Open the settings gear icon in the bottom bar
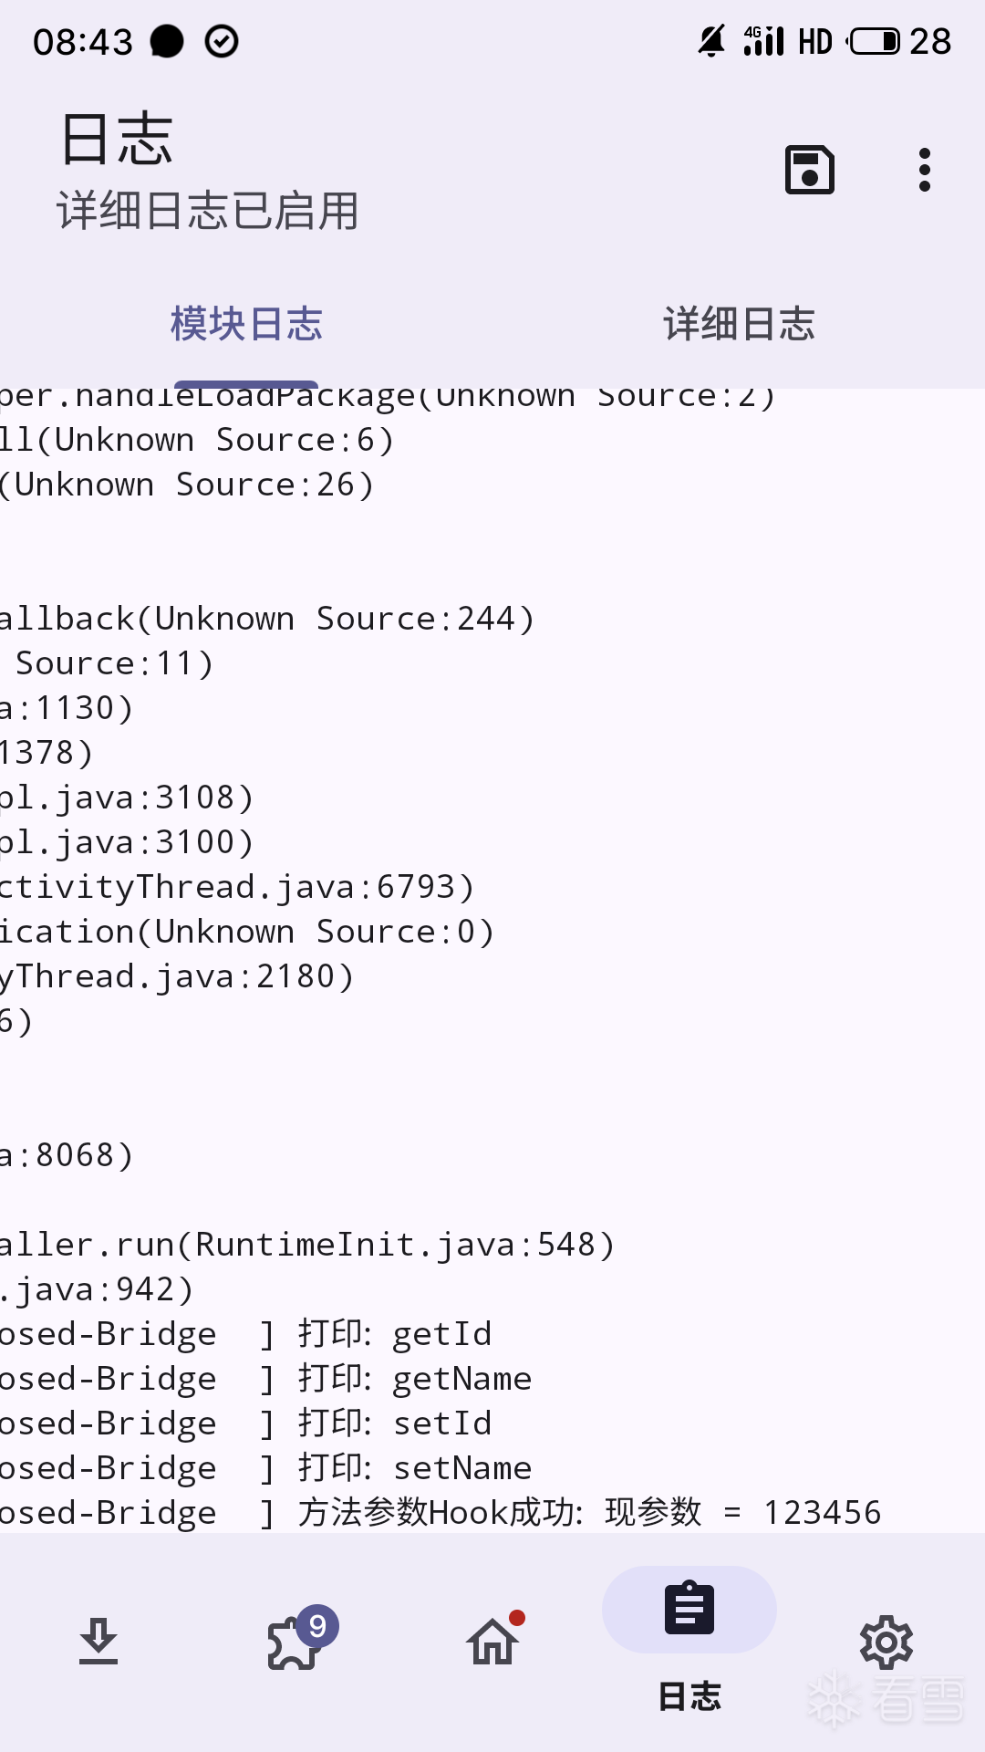985x1752 pixels. (886, 1642)
